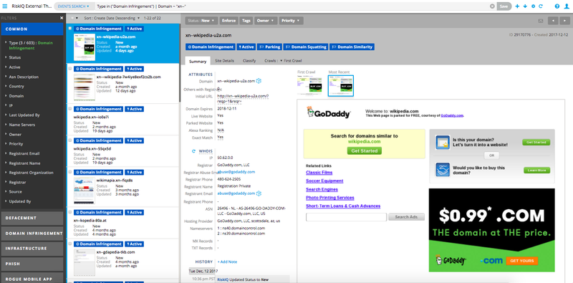Click the Classic Films related link
Screen dimensions: 573x283
[x=319, y=173]
